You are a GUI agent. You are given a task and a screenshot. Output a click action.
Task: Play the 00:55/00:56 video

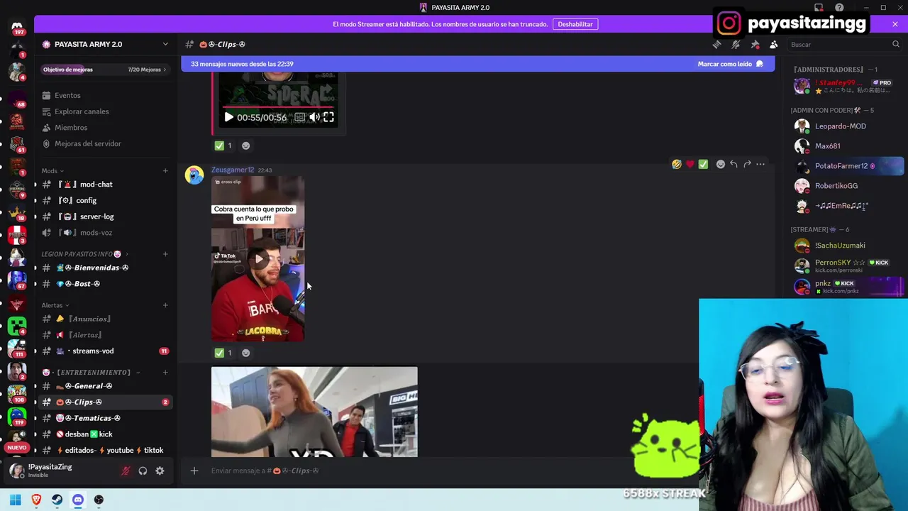228,117
